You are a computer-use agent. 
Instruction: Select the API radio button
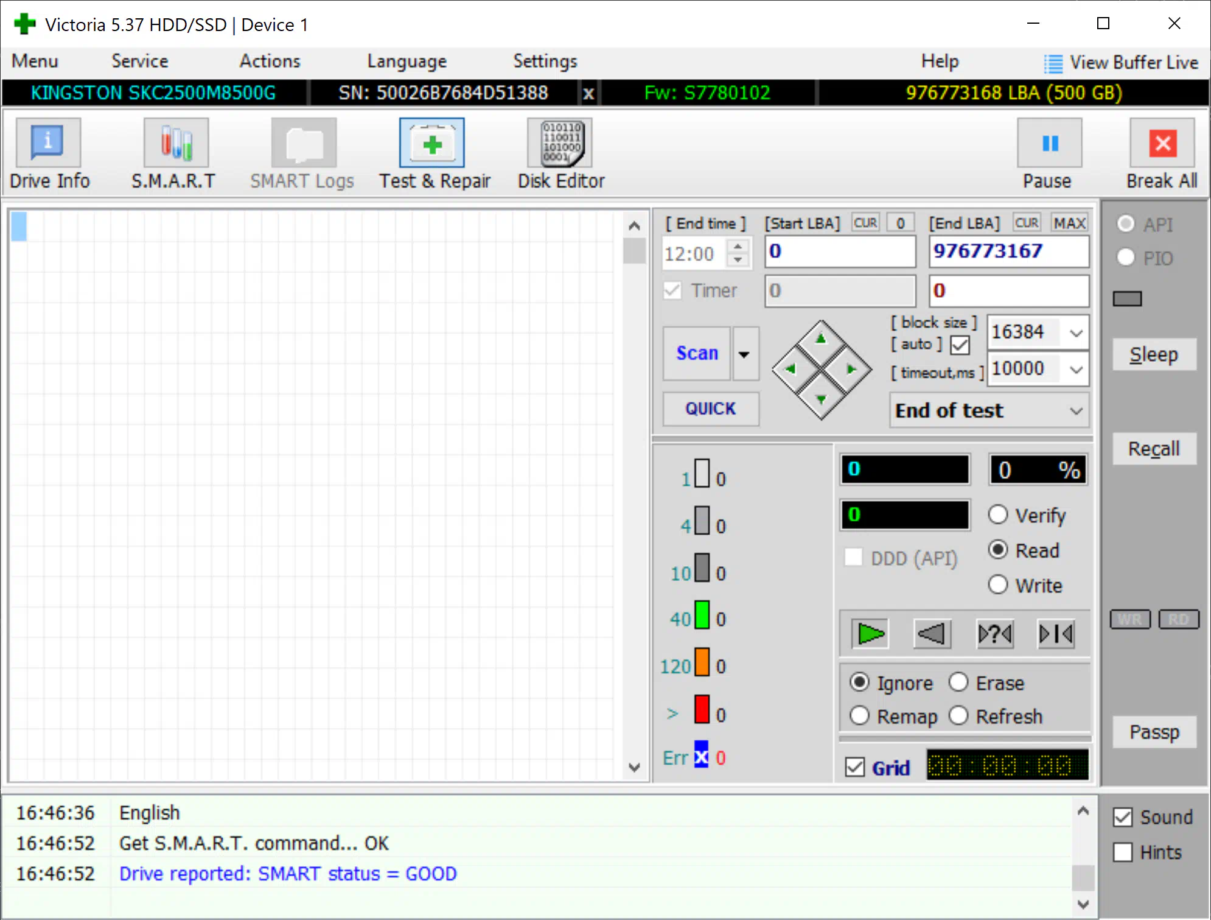(1126, 223)
